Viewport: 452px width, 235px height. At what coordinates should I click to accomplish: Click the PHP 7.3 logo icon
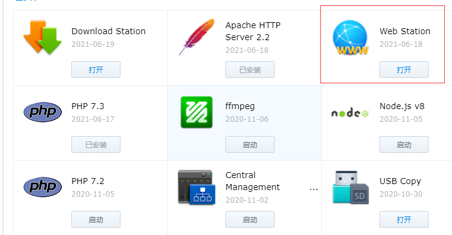click(x=43, y=112)
